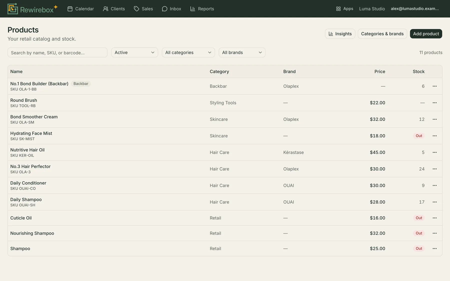Open the No.3 Hair Perfector product

30,166
